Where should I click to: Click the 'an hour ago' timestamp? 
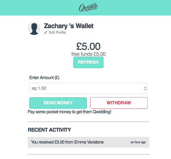click(138, 142)
